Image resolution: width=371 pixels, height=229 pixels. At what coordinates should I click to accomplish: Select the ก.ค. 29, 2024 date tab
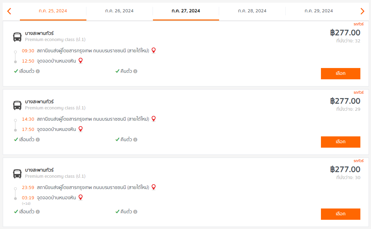point(319,11)
